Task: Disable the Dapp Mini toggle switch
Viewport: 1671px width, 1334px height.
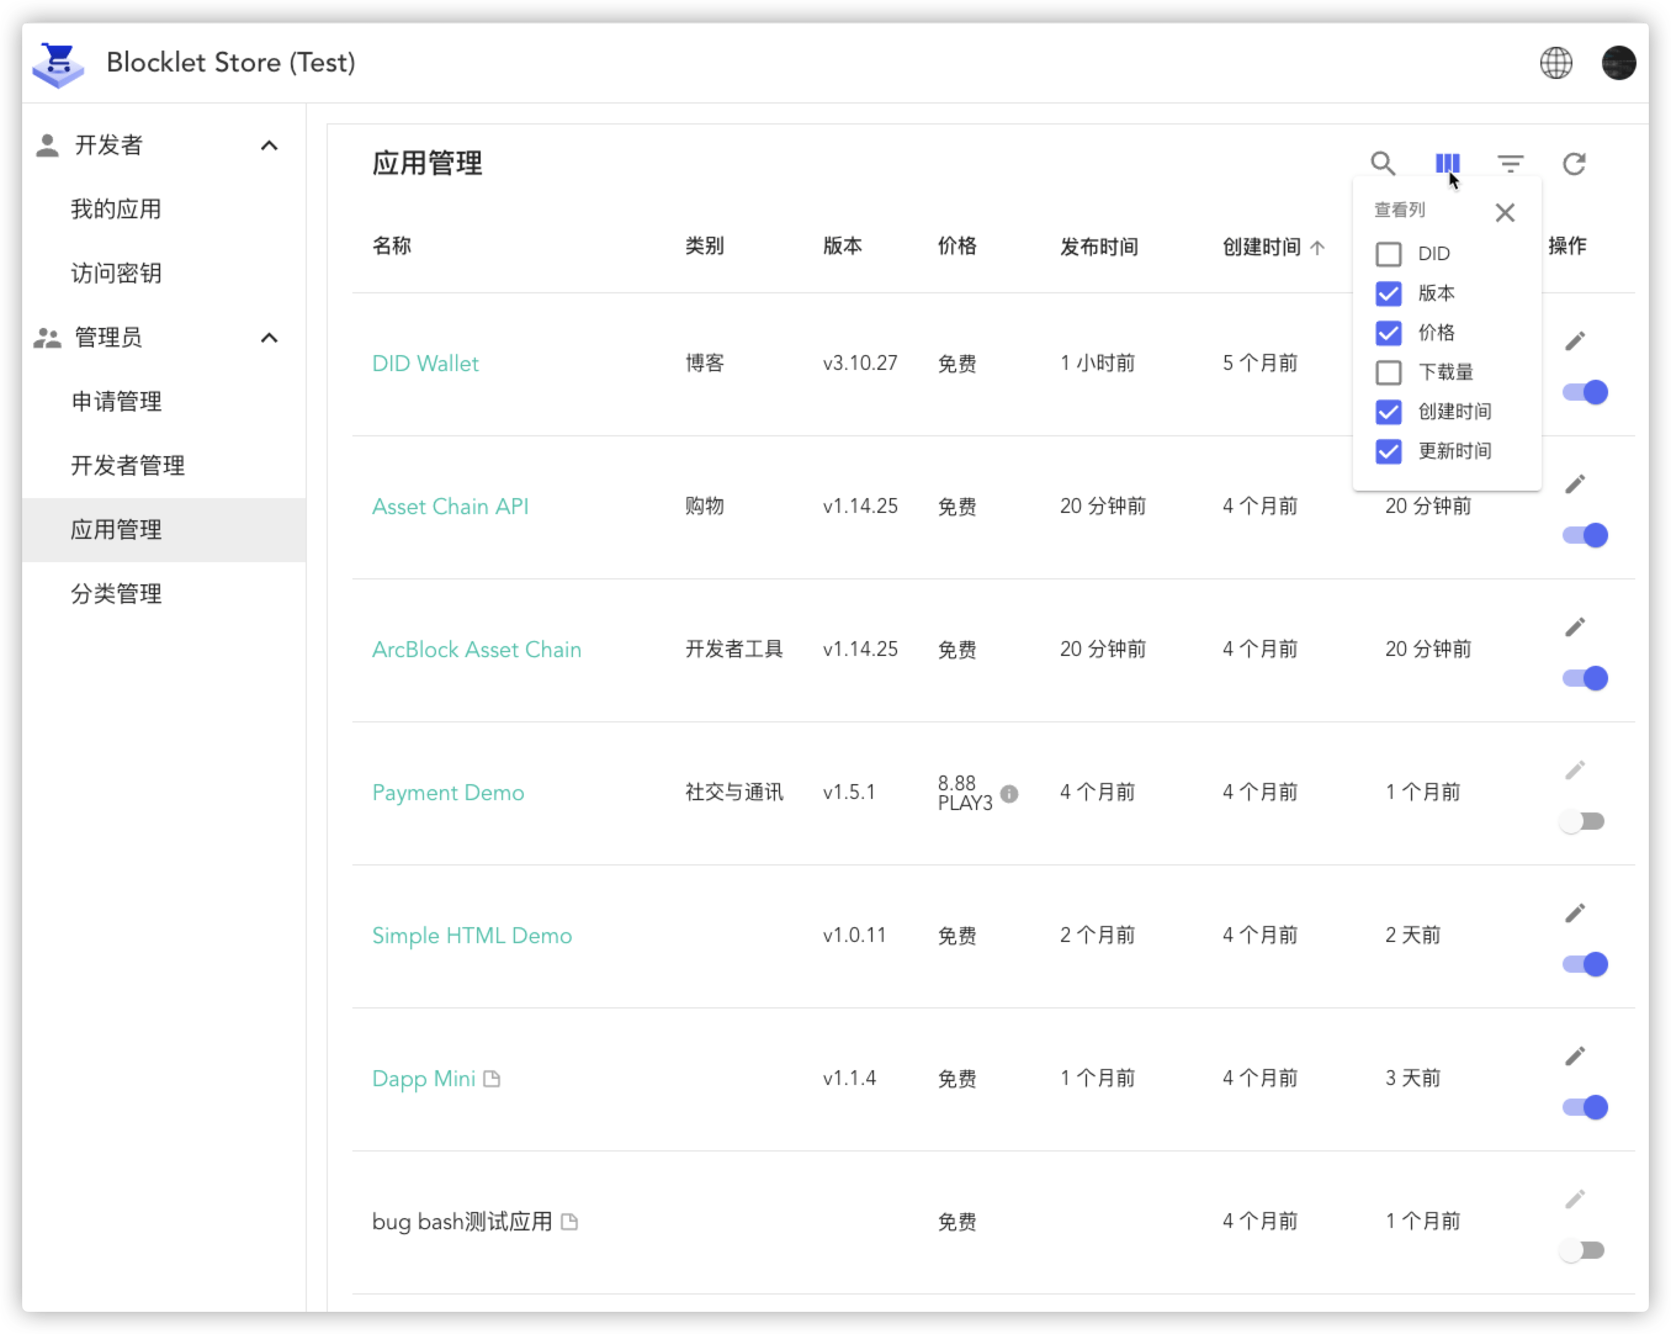Action: [x=1585, y=1108]
